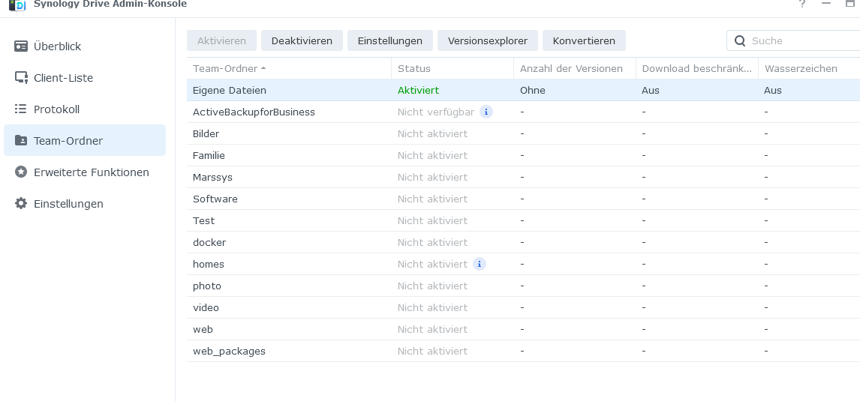Click the search magnifier icon
Screen dimensions: 860x401
click(740, 40)
